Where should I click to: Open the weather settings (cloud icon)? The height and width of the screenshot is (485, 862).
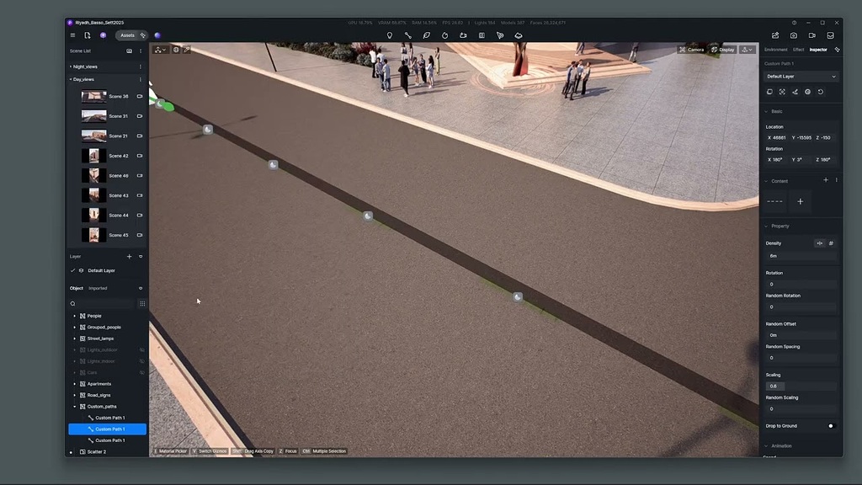(518, 35)
